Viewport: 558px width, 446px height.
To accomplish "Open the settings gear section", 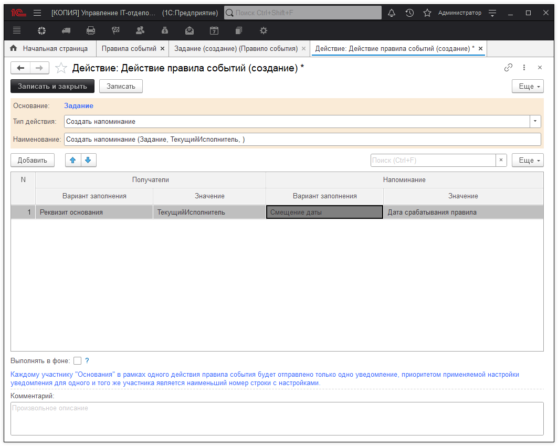I will 264,30.
